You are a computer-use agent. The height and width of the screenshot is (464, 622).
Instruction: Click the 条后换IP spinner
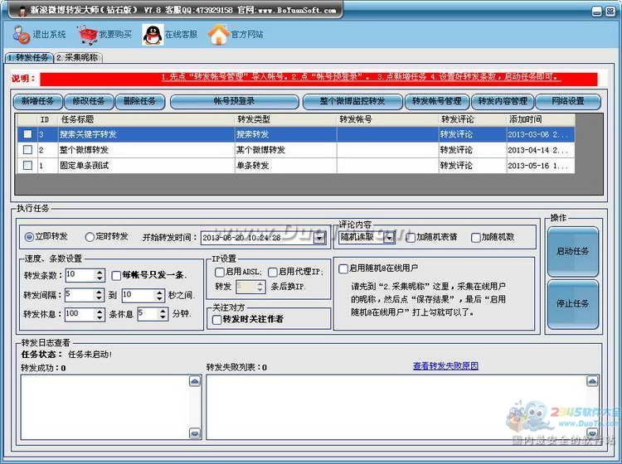260,287
